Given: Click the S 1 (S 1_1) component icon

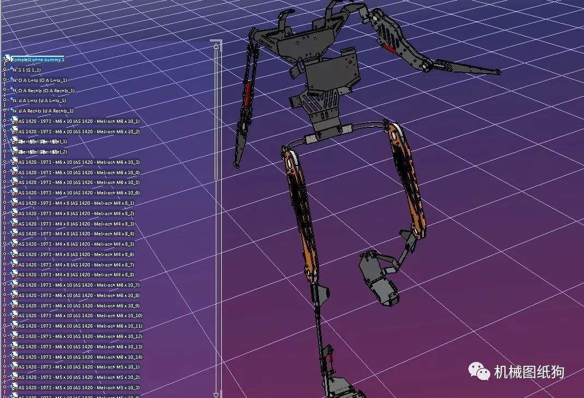Looking at the screenshot, I should point(14,69).
